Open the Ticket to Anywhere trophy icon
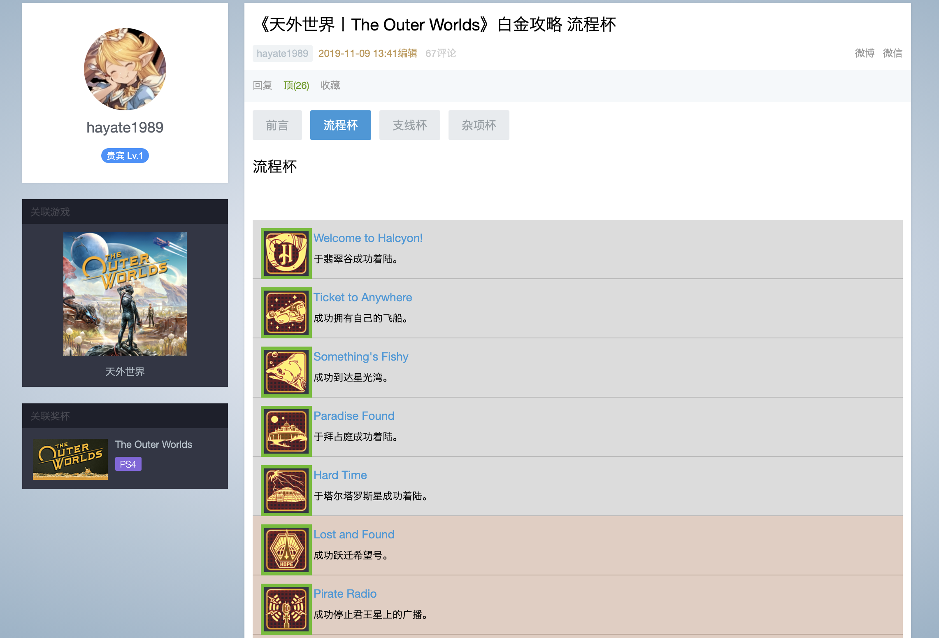The height and width of the screenshot is (638, 939). tap(286, 312)
